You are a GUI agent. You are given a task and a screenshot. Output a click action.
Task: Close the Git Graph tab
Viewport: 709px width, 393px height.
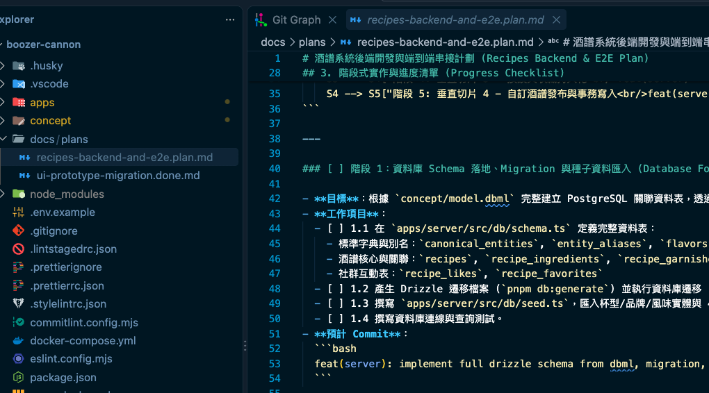click(x=332, y=20)
